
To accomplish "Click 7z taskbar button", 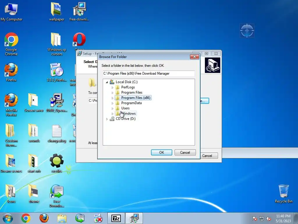I will pyautogui.click(x=116, y=218).
